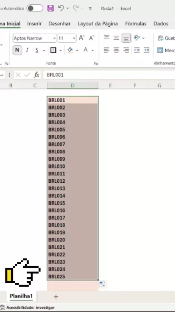Toggle underline (S) formatting
The height and width of the screenshot is (312, 175).
click(x=37, y=50)
